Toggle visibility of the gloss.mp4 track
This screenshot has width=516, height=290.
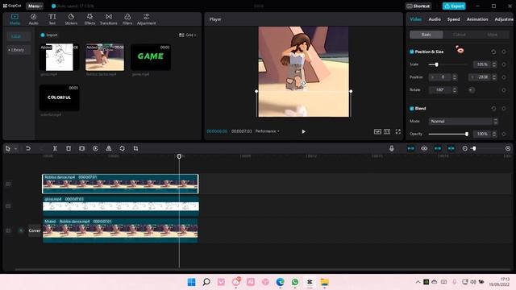[x=8, y=206]
